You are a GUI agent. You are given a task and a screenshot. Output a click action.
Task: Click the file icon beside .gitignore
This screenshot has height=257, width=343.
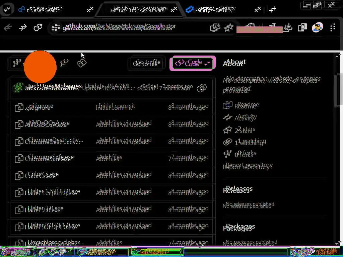19,107
